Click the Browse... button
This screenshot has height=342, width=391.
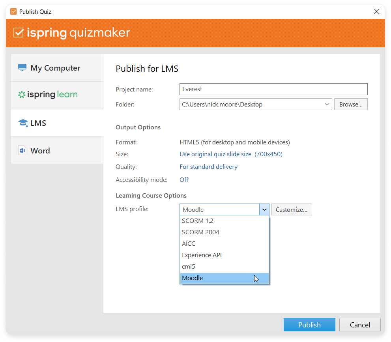click(x=351, y=104)
